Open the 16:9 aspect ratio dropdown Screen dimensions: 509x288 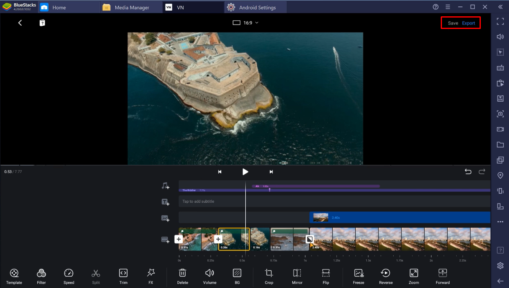pyautogui.click(x=245, y=23)
